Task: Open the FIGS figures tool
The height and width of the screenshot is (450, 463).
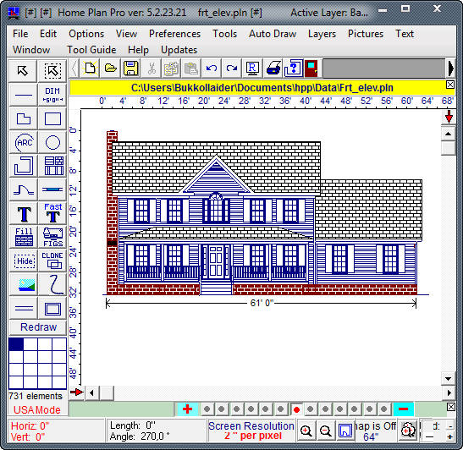Action: tap(52, 237)
